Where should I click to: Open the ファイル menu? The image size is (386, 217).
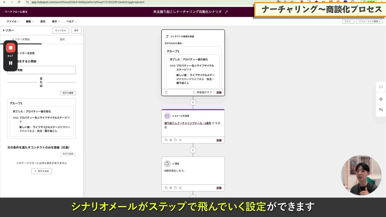pos(12,21)
